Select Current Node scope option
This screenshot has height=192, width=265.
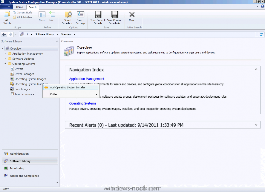pos(23,13)
